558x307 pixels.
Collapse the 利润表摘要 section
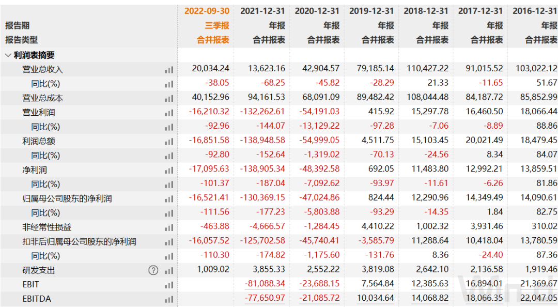coord(8,55)
